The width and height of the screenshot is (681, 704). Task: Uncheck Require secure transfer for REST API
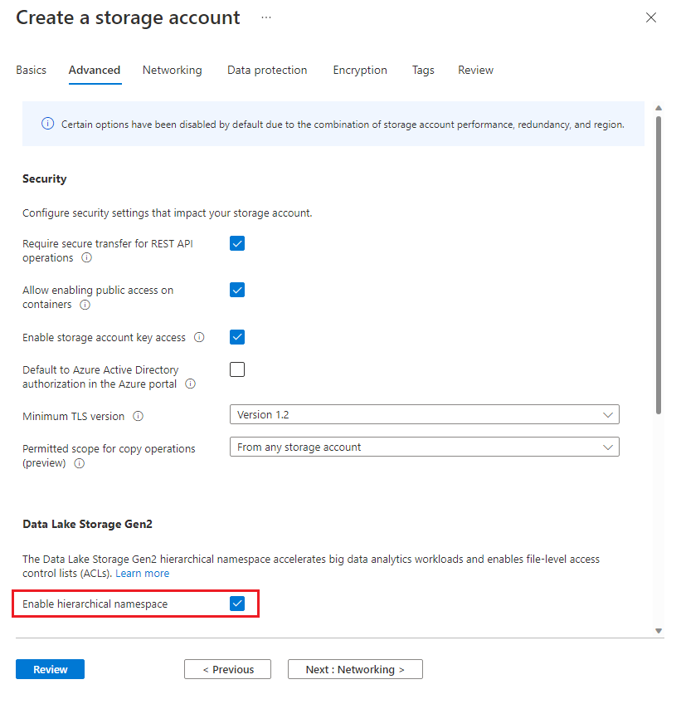click(x=237, y=243)
